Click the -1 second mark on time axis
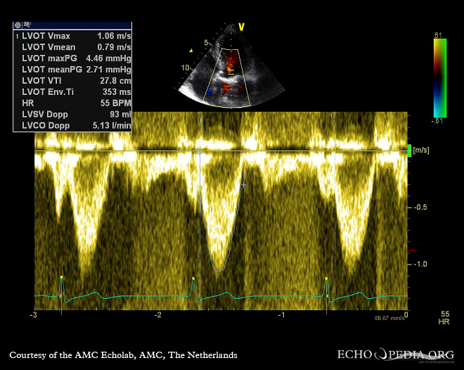The image size is (464, 370). click(x=282, y=314)
